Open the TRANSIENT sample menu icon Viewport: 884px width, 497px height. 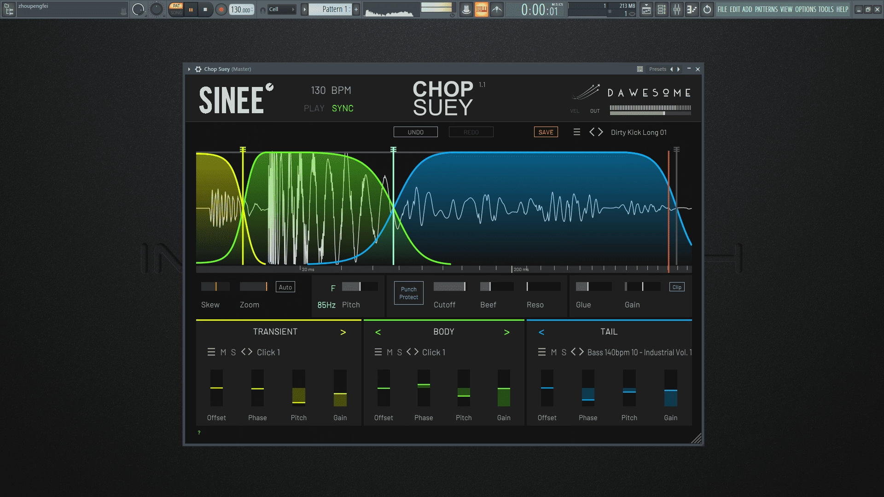(211, 352)
